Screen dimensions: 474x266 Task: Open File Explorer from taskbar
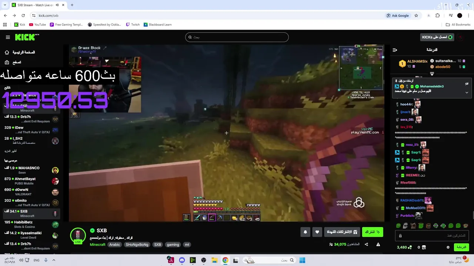point(214,260)
